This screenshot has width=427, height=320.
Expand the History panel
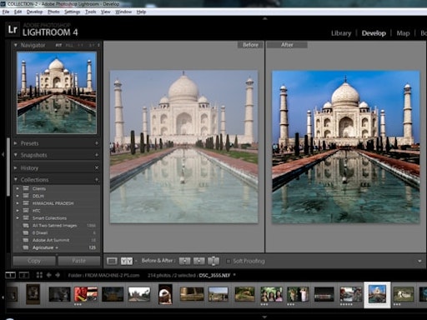pos(16,167)
